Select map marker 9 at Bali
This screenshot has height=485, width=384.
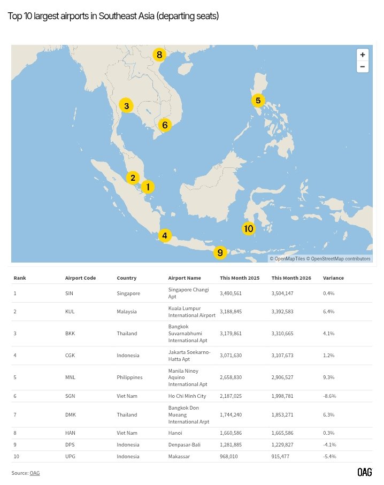220,253
